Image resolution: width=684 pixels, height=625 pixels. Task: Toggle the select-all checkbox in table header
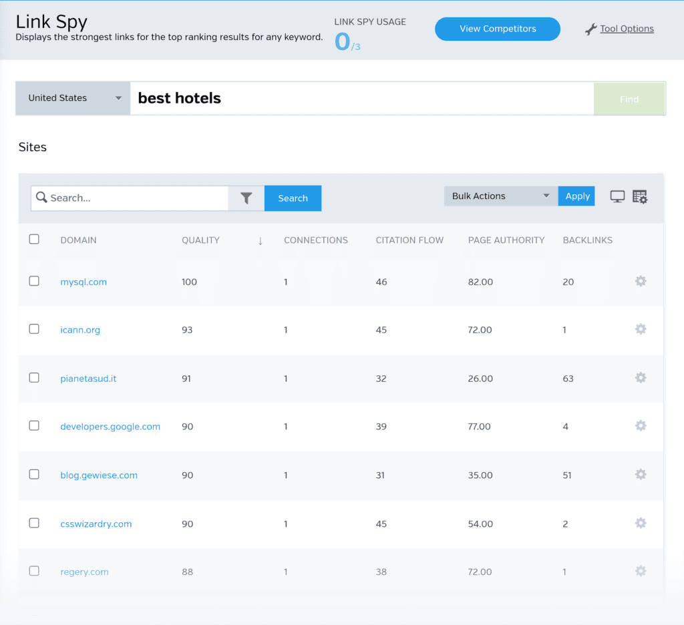coord(34,239)
